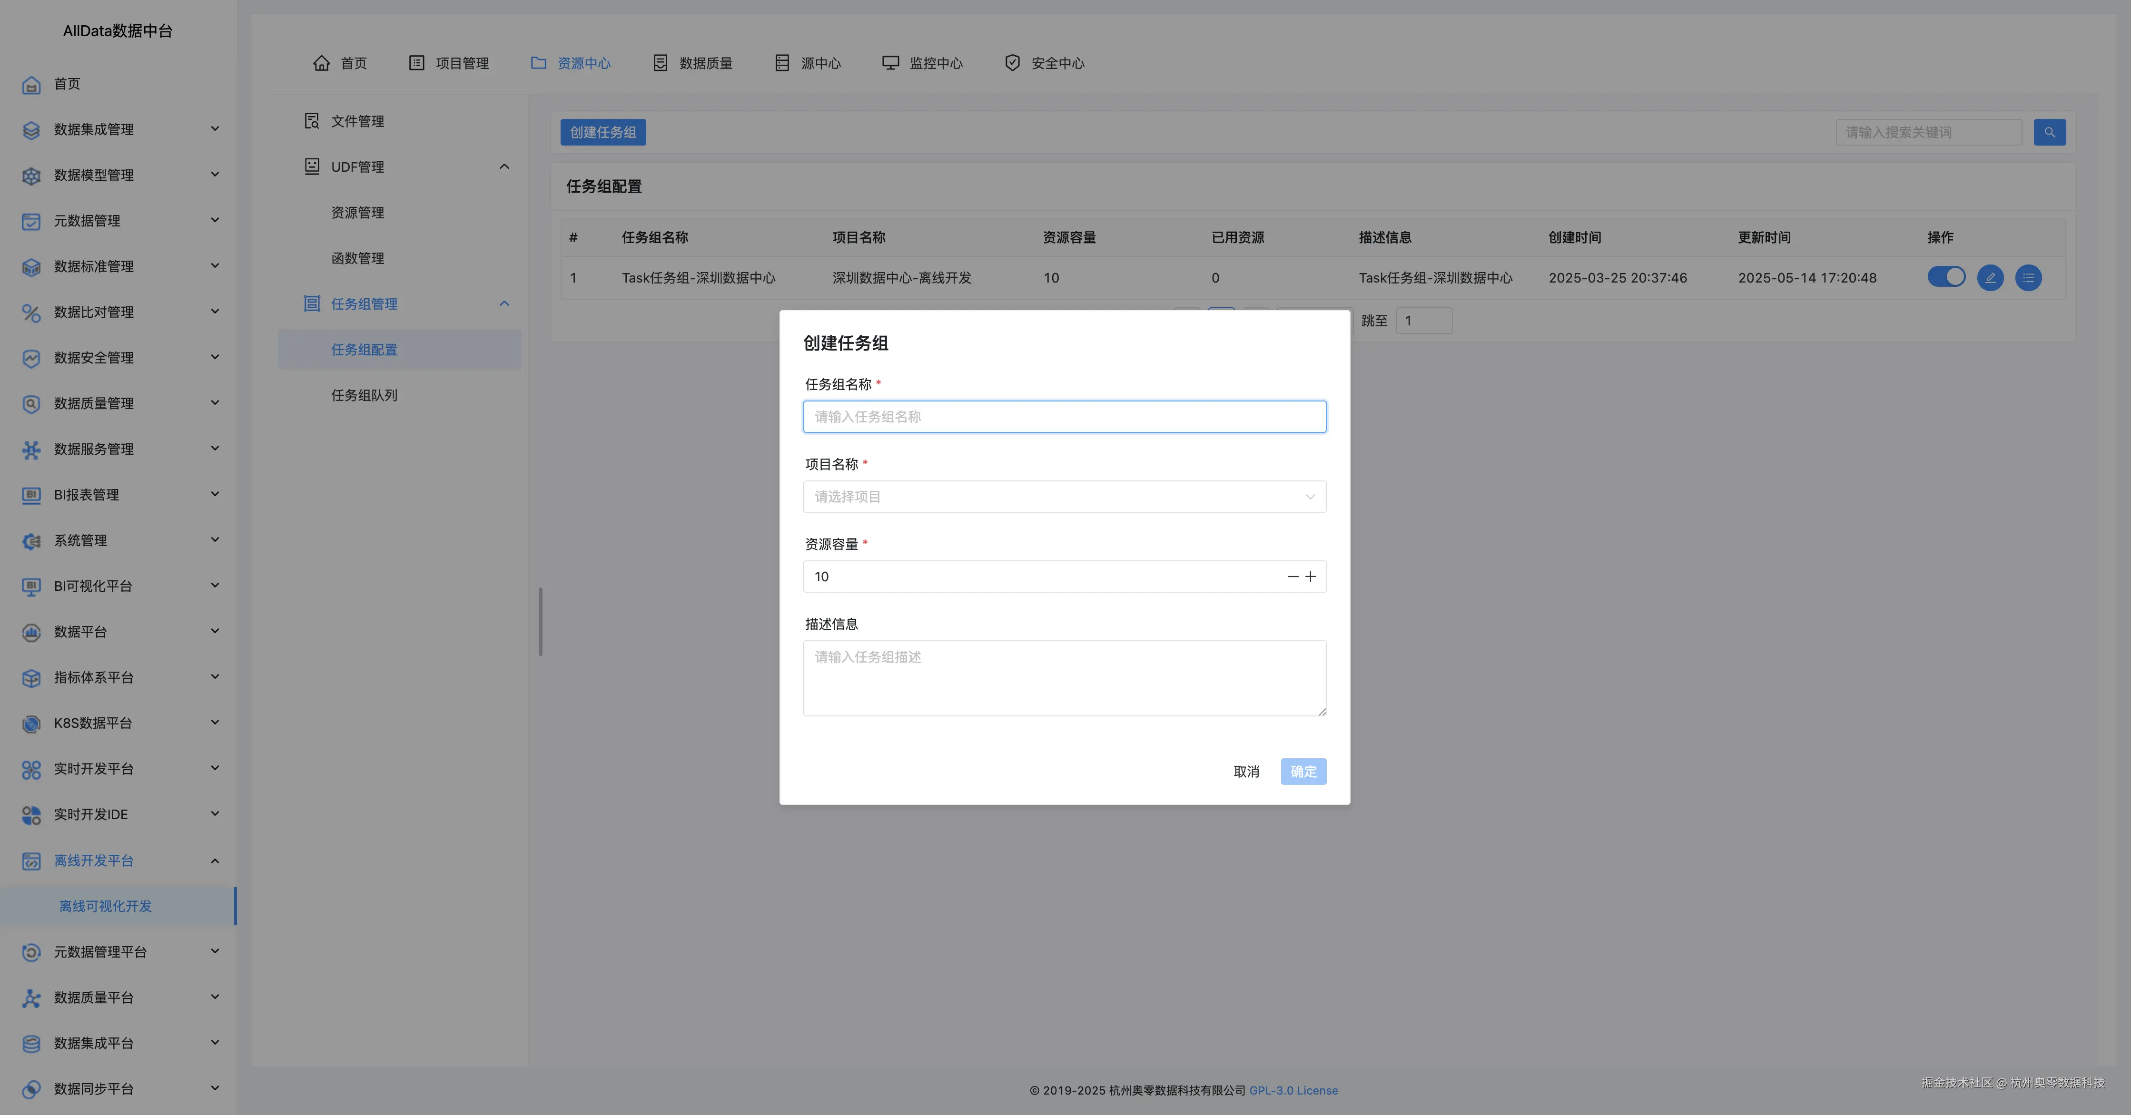Click the search magnifier button
The image size is (2131, 1115).
(2049, 132)
